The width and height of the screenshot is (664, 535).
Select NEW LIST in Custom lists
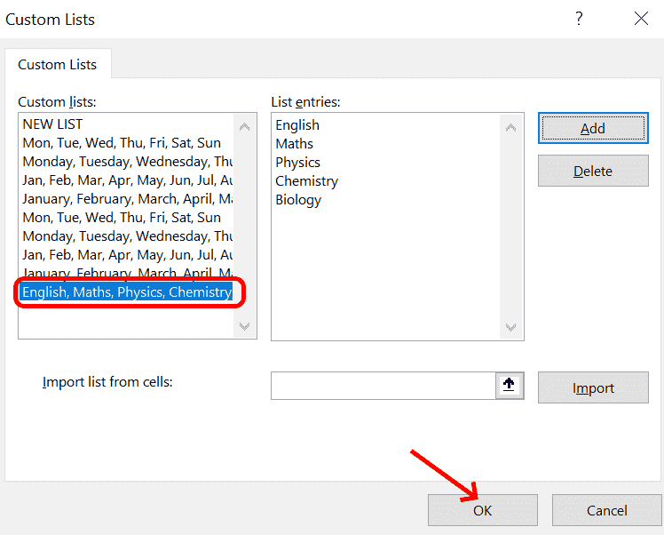52,124
